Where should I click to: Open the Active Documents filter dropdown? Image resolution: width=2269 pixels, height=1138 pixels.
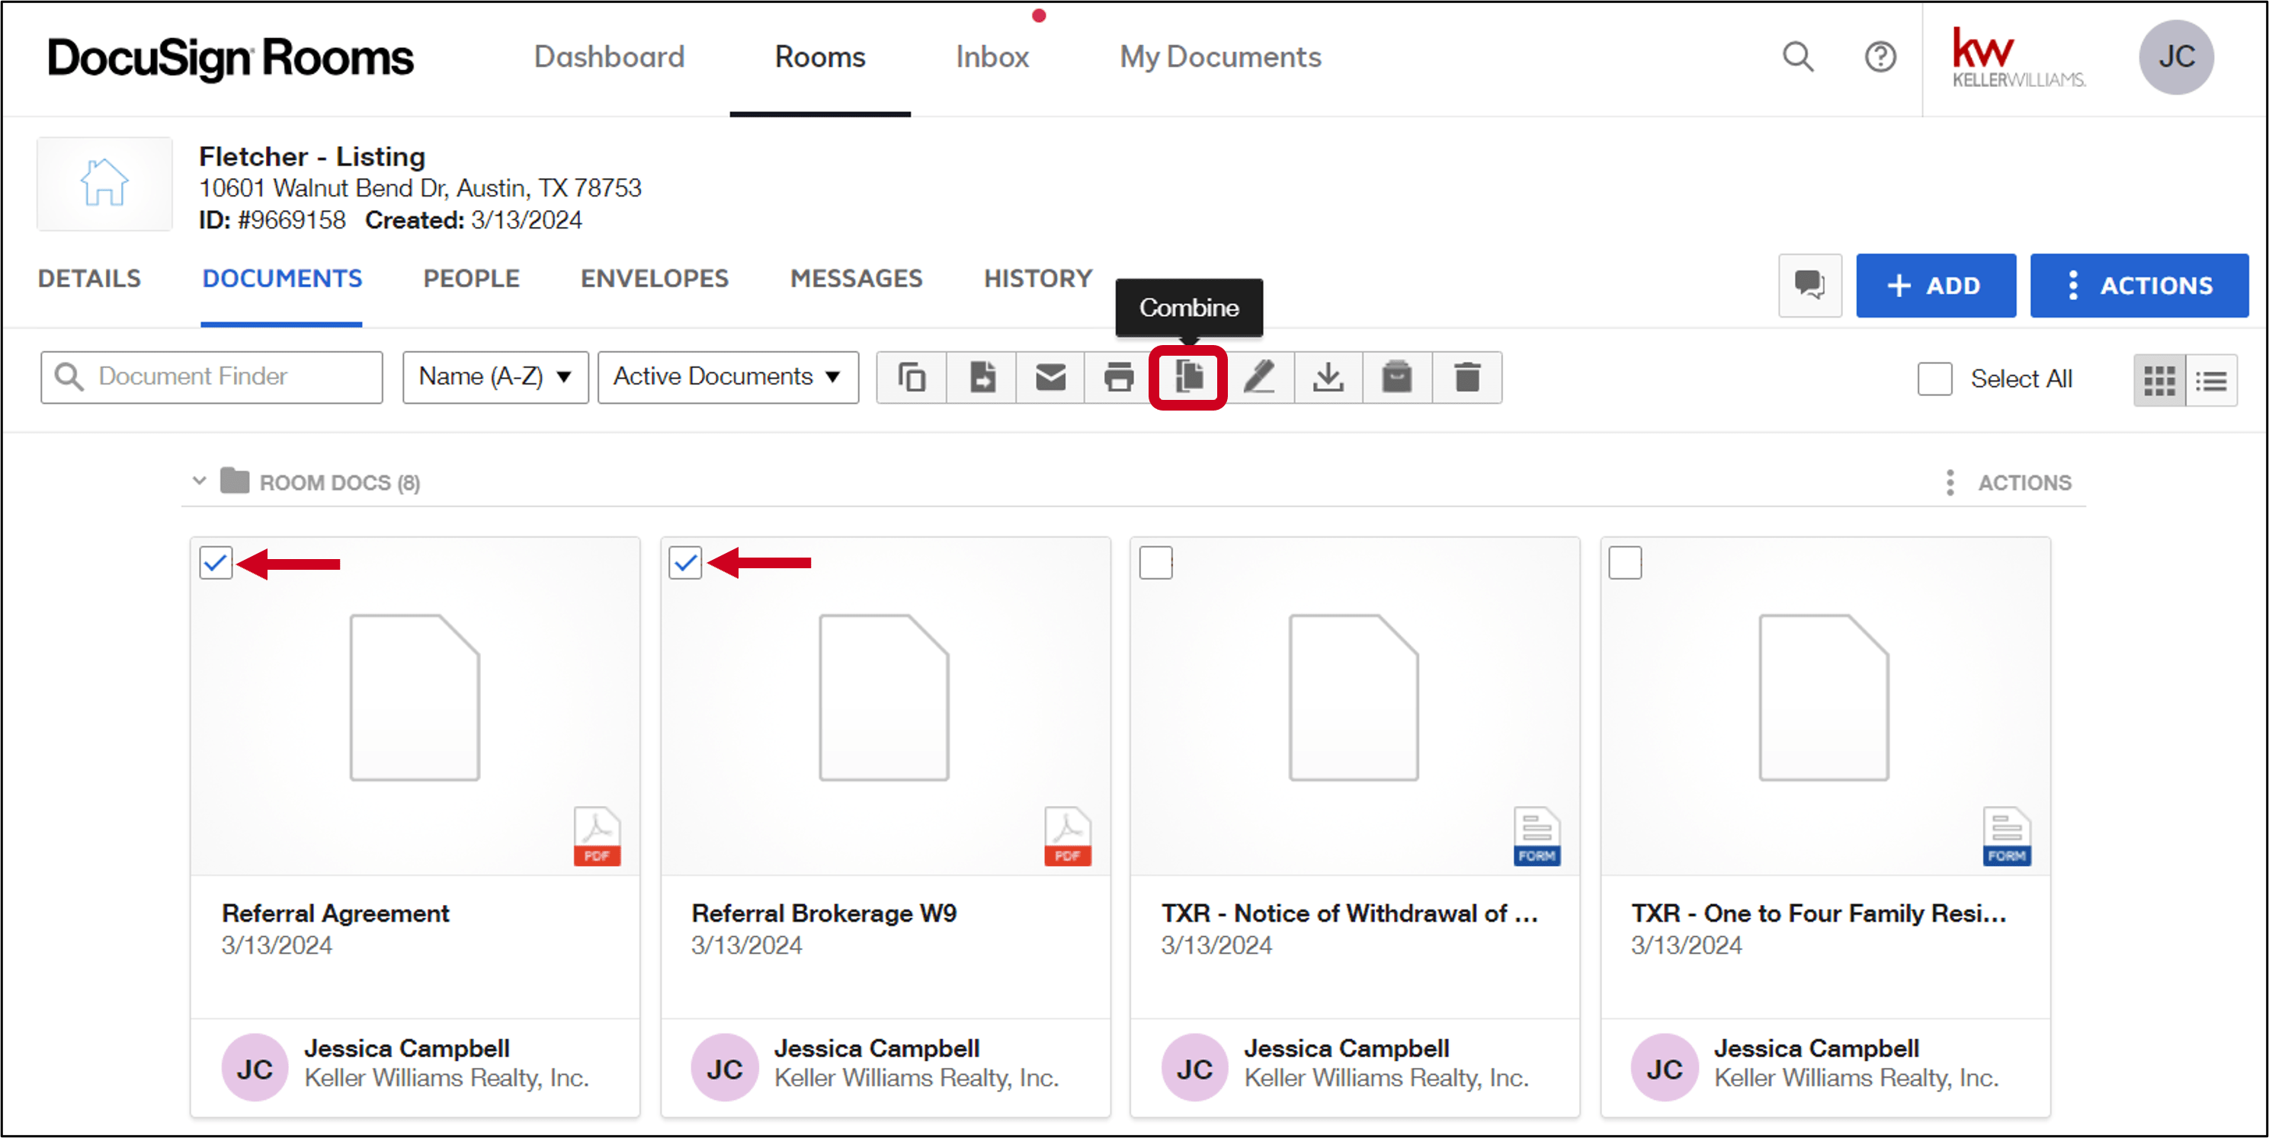(728, 377)
